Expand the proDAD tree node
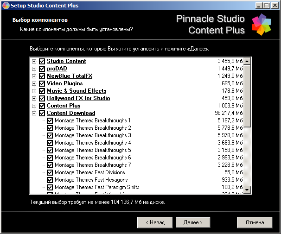Viewport: 281px width, 234px height. [x=34, y=69]
